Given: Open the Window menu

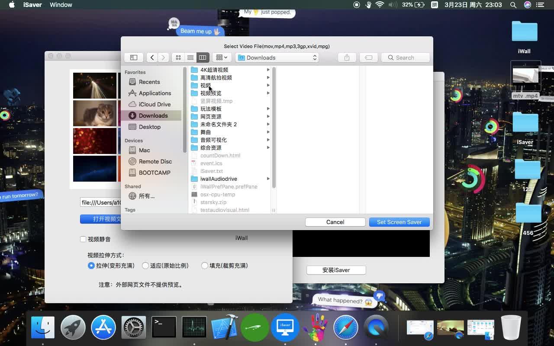Looking at the screenshot, I should (61, 5).
